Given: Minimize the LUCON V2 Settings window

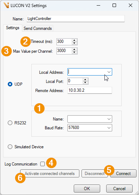Looking at the screenshot, I should (x=98, y=5).
